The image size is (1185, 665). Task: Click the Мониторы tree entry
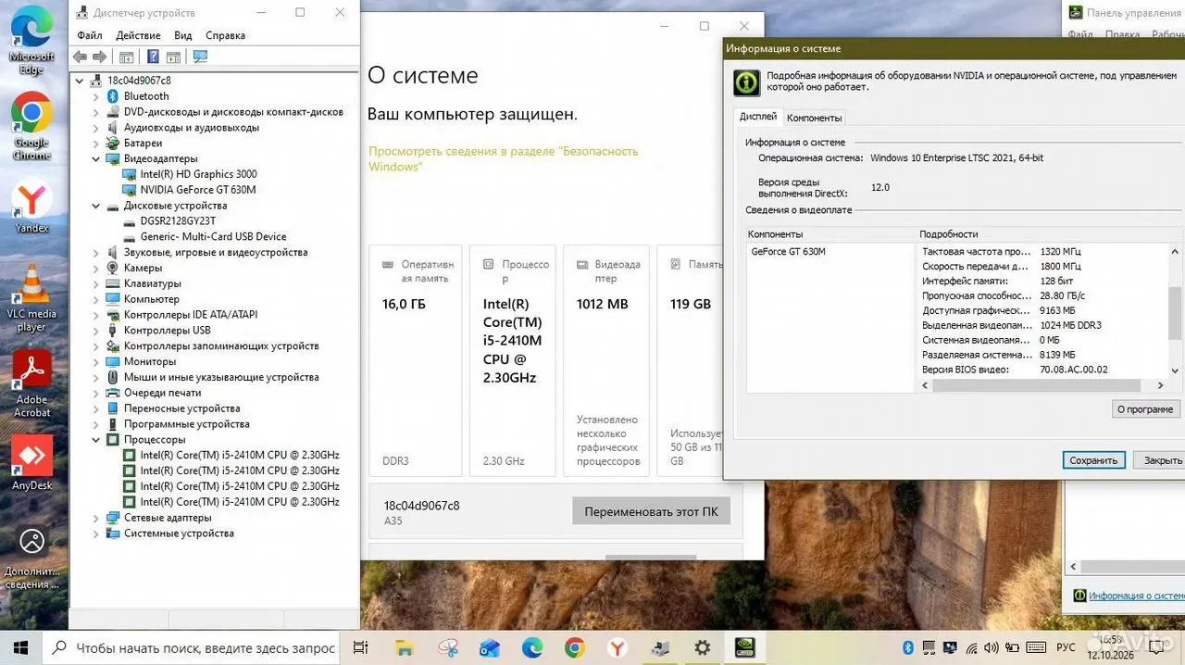(x=149, y=361)
